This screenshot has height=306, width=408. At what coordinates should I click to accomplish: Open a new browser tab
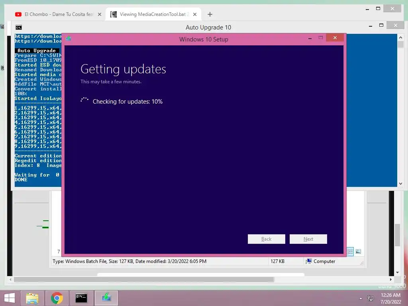pos(210,14)
